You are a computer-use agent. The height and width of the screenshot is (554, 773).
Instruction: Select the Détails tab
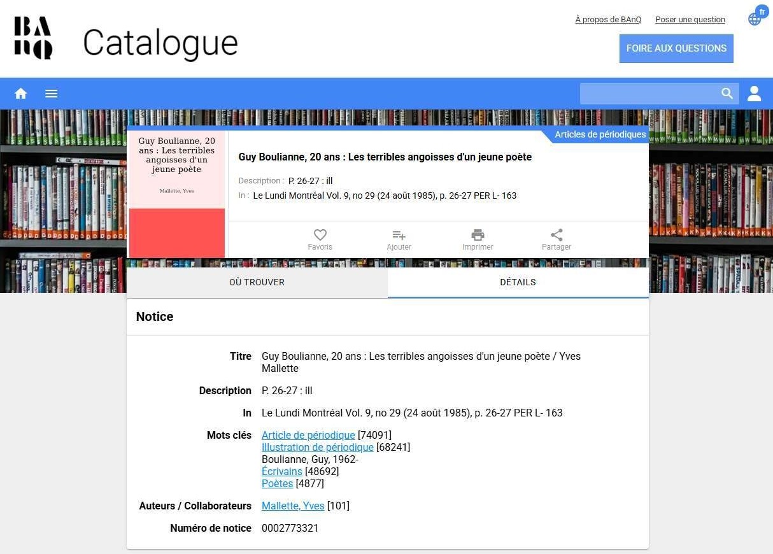(x=518, y=282)
